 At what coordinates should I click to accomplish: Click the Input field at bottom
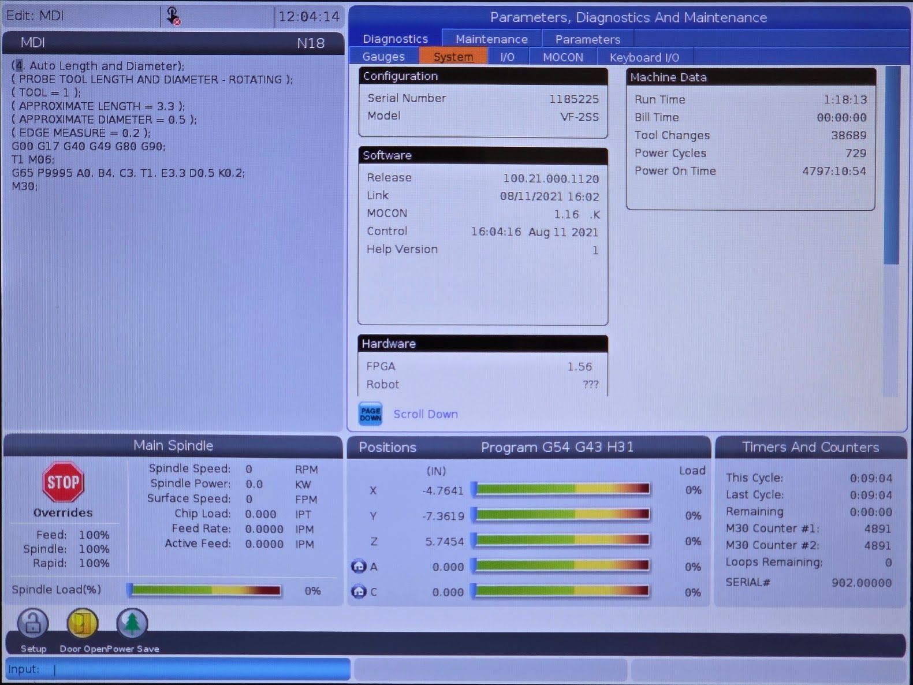click(177, 669)
